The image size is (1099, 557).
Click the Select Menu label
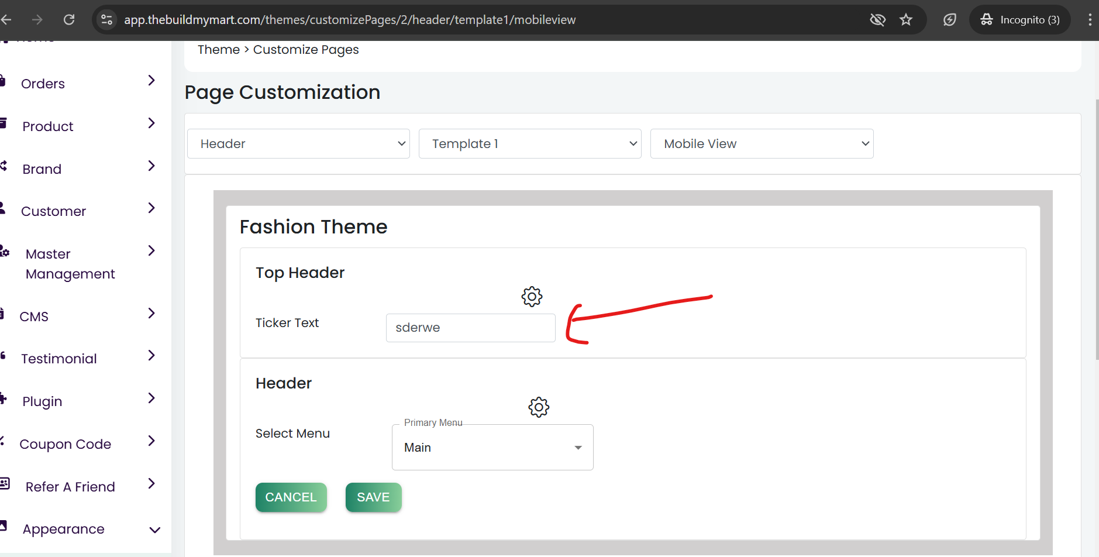[292, 434]
